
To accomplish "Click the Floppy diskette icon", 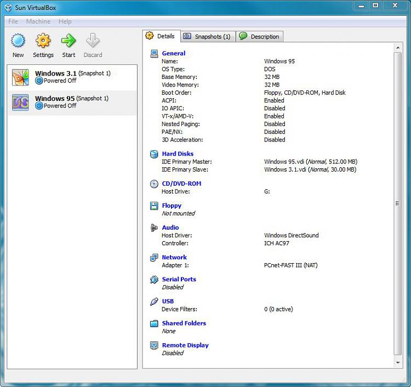I will point(154,206).
